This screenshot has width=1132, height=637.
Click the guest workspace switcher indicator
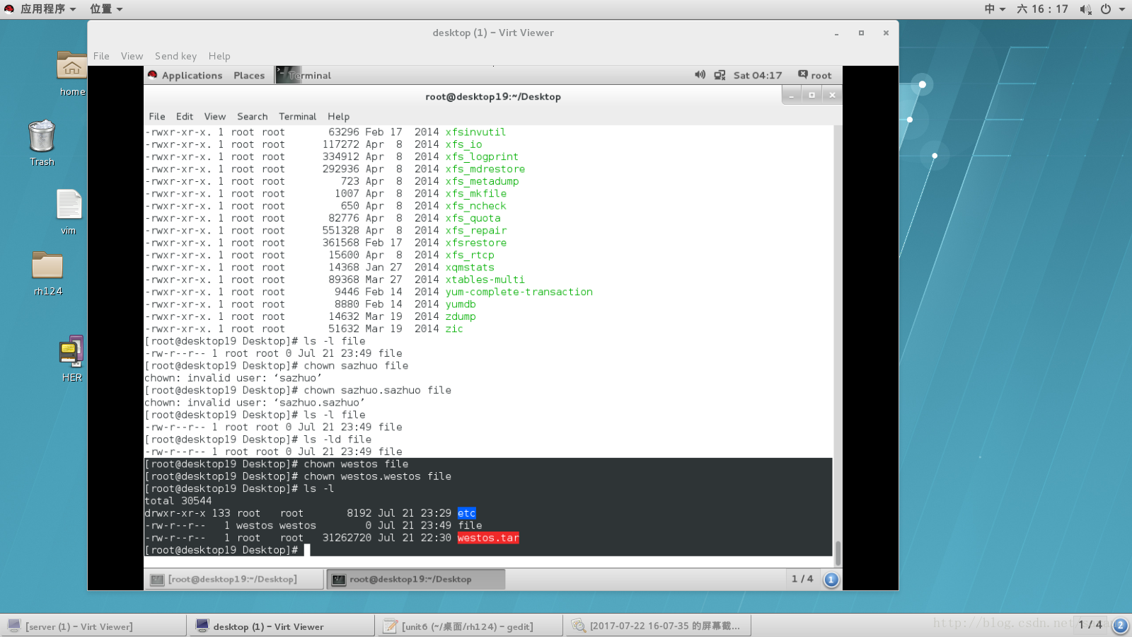[831, 580]
